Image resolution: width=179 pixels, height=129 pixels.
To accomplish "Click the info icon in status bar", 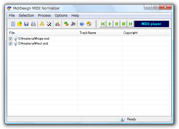I will point(122,119).
